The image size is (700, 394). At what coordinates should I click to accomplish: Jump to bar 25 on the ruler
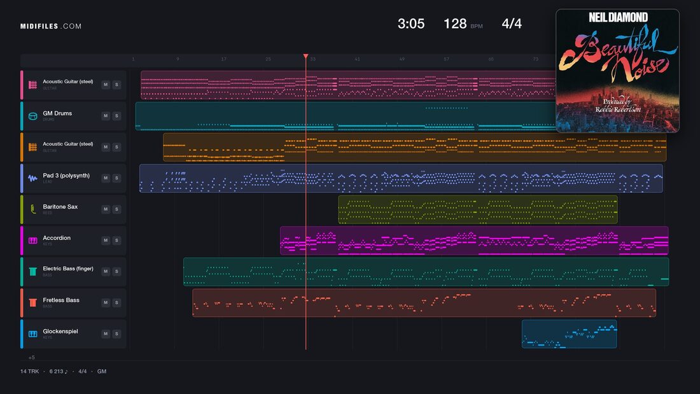pyautogui.click(x=268, y=59)
